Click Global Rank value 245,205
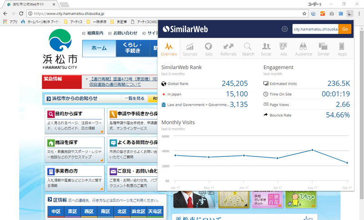 click(x=234, y=83)
